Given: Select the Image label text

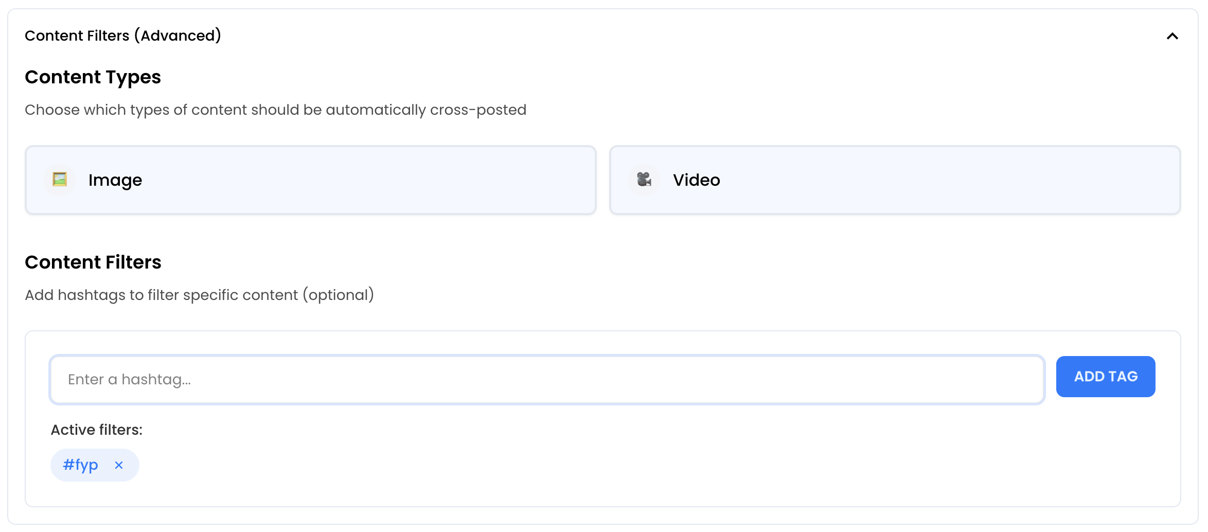Looking at the screenshot, I should pyautogui.click(x=115, y=180).
